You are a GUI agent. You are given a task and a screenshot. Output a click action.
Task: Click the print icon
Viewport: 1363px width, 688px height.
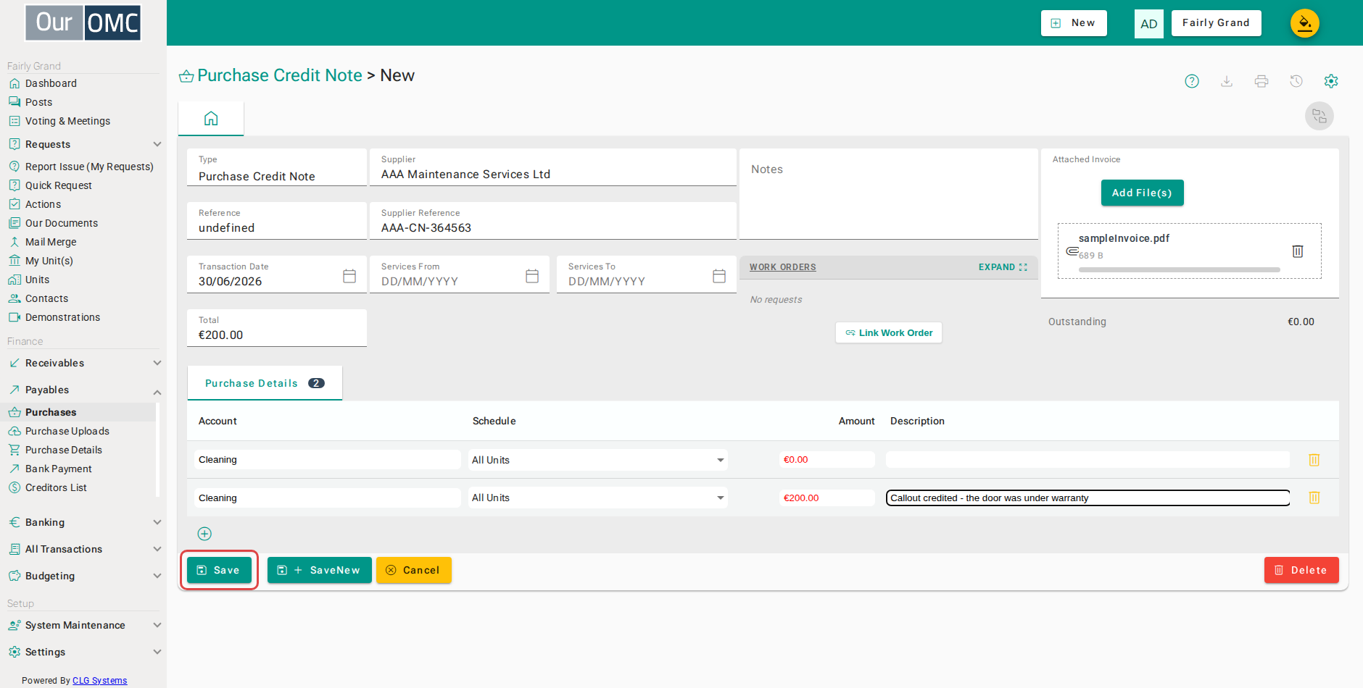[1261, 81]
